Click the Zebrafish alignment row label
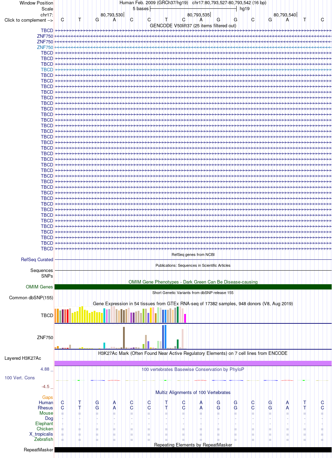Viewport: 332px width, 458px height. [x=44, y=439]
